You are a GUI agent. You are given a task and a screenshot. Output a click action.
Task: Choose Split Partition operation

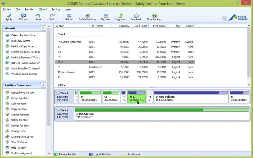pyautogui.click(x=18, y=104)
